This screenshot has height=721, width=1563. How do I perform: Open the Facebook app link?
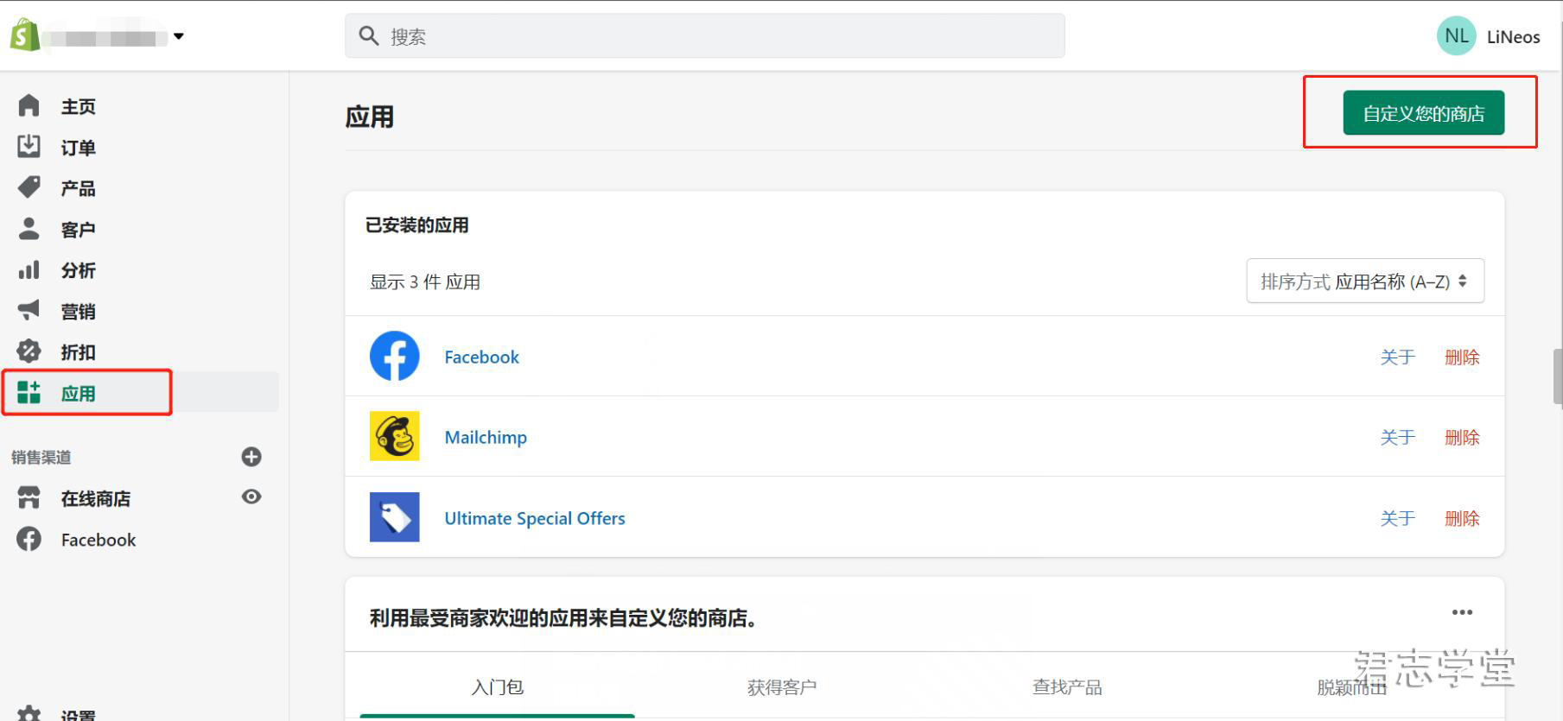(x=481, y=357)
